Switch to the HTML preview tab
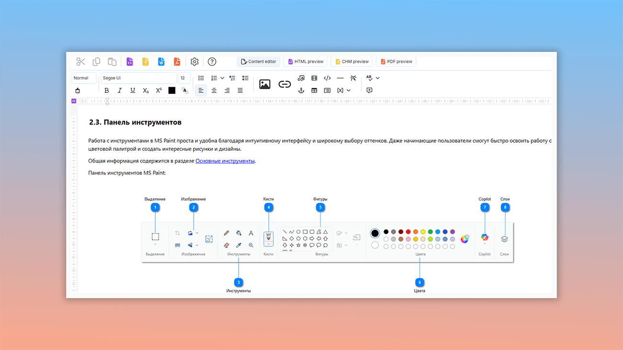Screen dimensions: 623x350 tap(306, 62)
